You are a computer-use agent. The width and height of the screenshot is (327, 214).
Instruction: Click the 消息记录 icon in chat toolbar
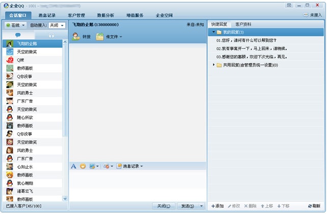click(x=119, y=166)
